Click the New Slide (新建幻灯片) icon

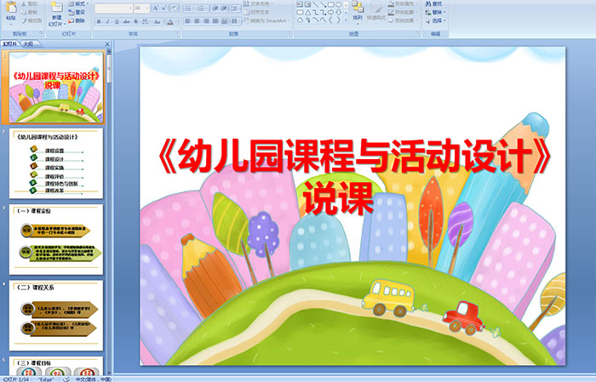coord(57,7)
